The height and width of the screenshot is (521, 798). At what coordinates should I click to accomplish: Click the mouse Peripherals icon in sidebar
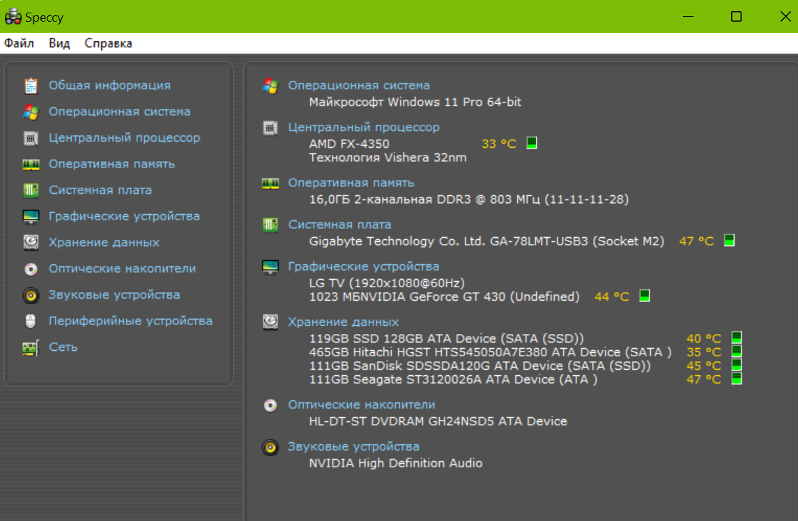pyautogui.click(x=31, y=322)
